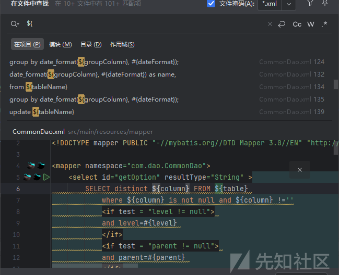Select result 'from ${tableName}'

pyautogui.click(x=167, y=87)
